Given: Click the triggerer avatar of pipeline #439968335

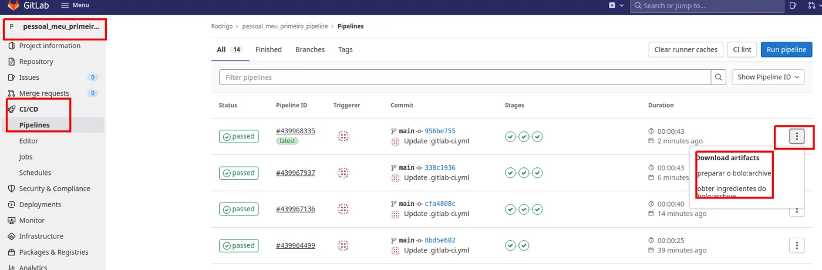Looking at the screenshot, I should [343, 136].
